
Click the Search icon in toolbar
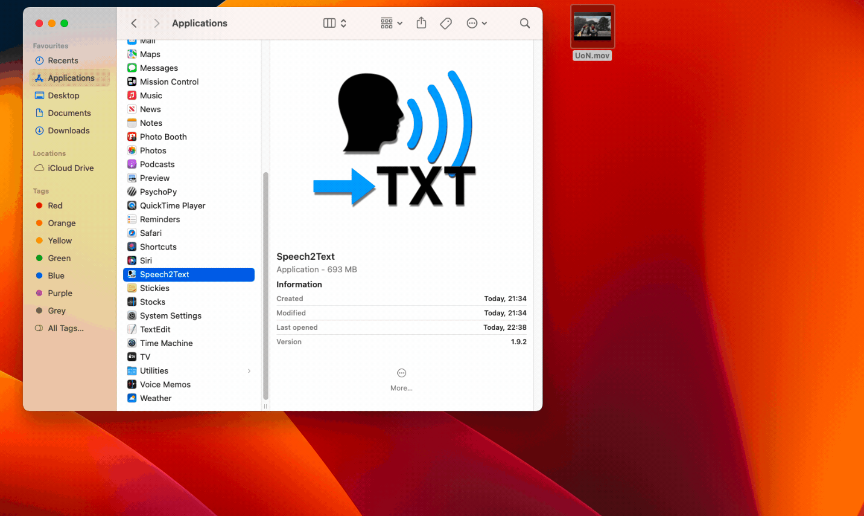point(525,23)
